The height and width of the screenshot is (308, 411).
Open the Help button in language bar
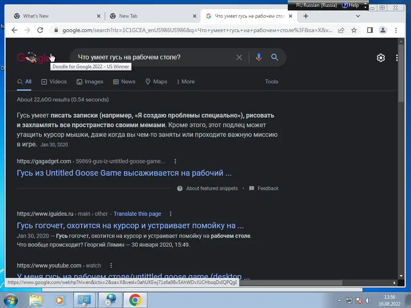[351, 5]
